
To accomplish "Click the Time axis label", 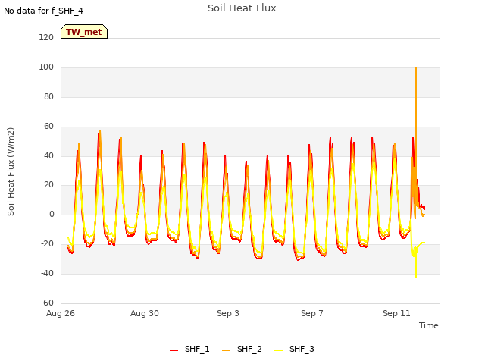I will click(x=429, y=325).
